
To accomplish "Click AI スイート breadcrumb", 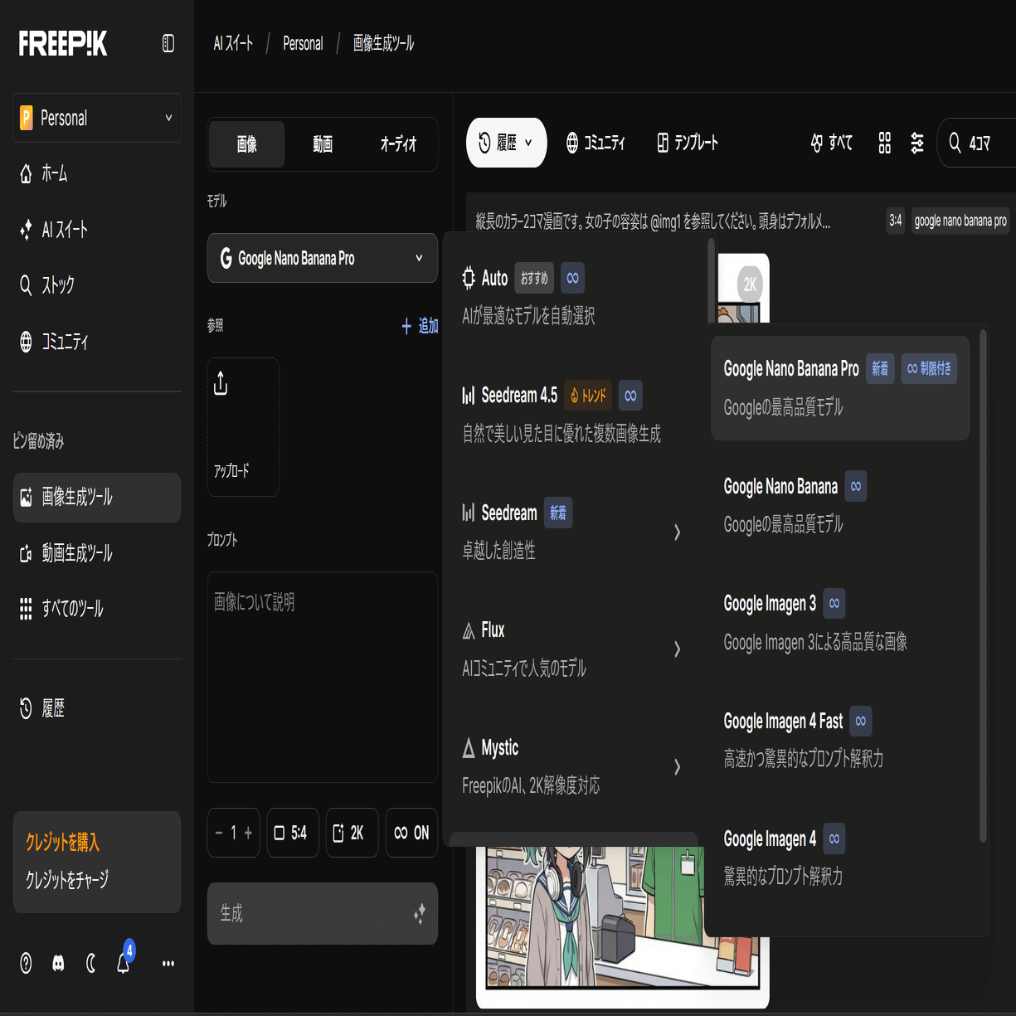I will click(x=233, y=43).
